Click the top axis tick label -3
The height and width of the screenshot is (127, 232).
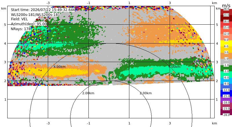click(x=48, y=3)
